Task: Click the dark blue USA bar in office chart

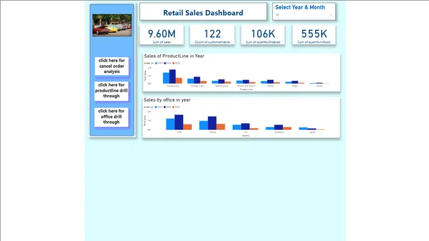Action: pos(179,123)
